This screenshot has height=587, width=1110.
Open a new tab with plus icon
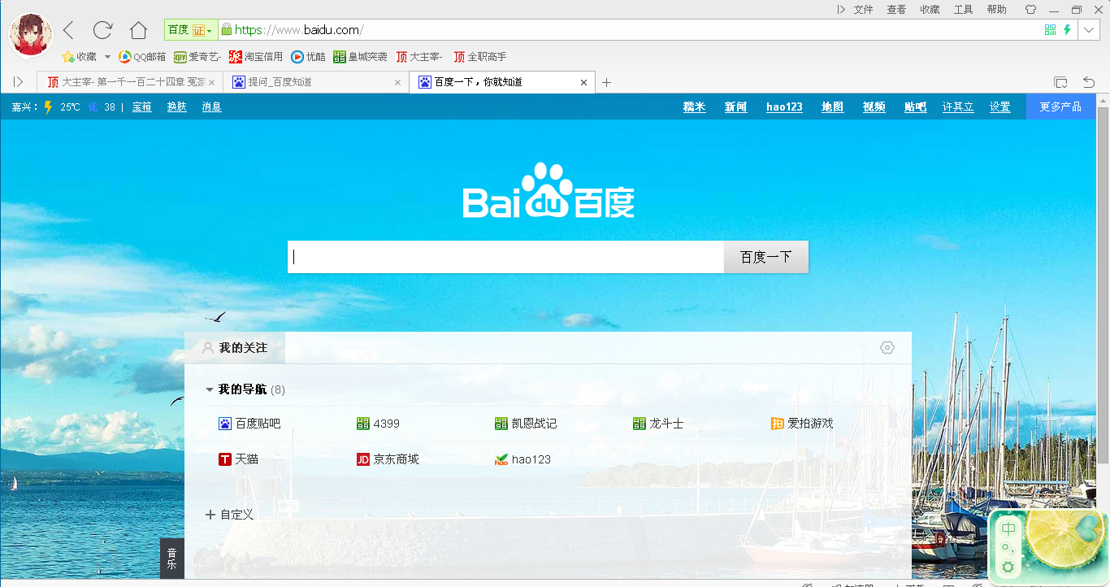tap(606, 82)
